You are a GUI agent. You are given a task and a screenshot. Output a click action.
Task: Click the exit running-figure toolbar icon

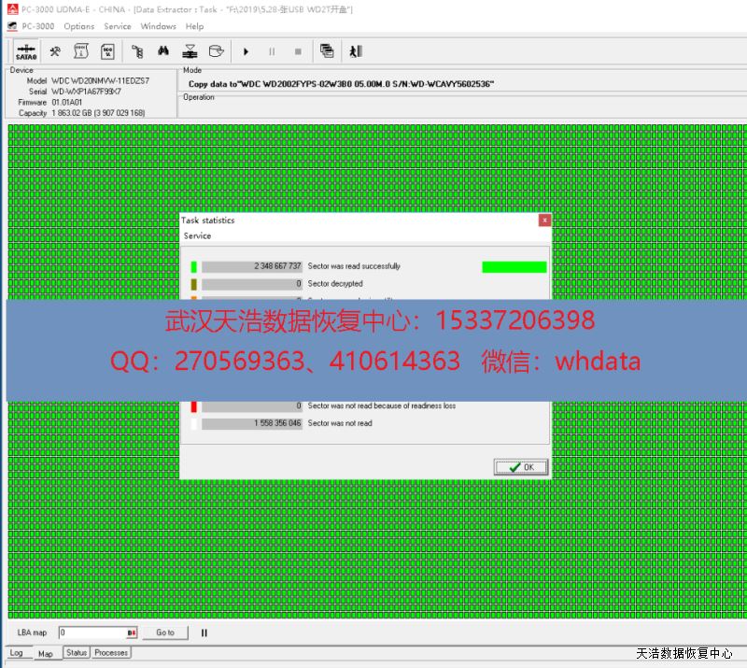point(356,51)
